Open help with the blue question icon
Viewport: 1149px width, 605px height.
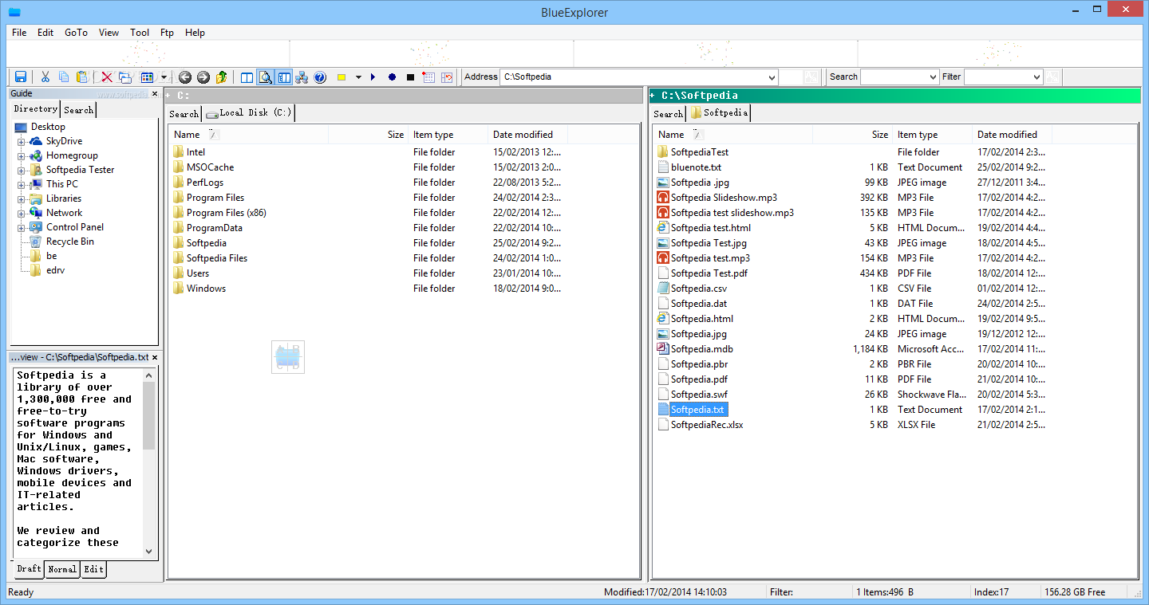[320, 77]
